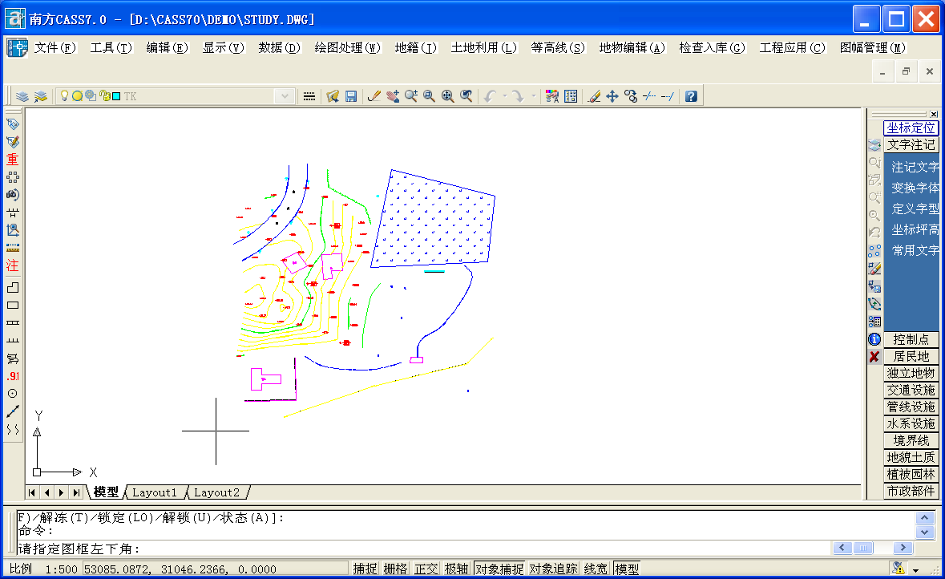Click the 坐标定位 panel button
The image size is (945, 579).
coord(911,128)
